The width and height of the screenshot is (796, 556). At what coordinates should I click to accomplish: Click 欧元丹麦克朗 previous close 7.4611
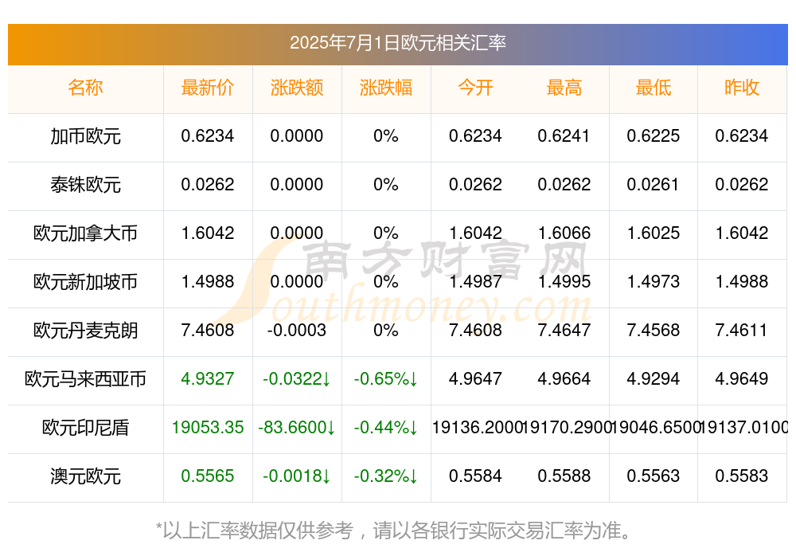(x=742, y=331)
